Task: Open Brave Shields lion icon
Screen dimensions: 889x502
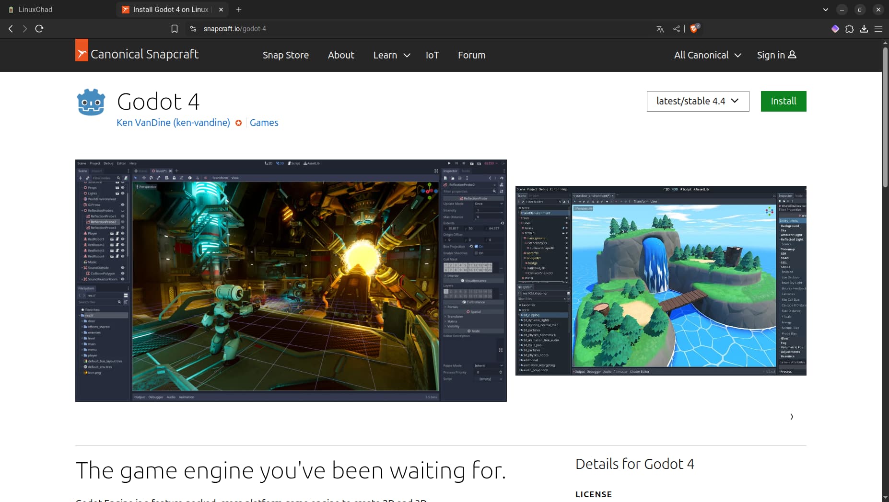Action: click(x=694, y=29)
